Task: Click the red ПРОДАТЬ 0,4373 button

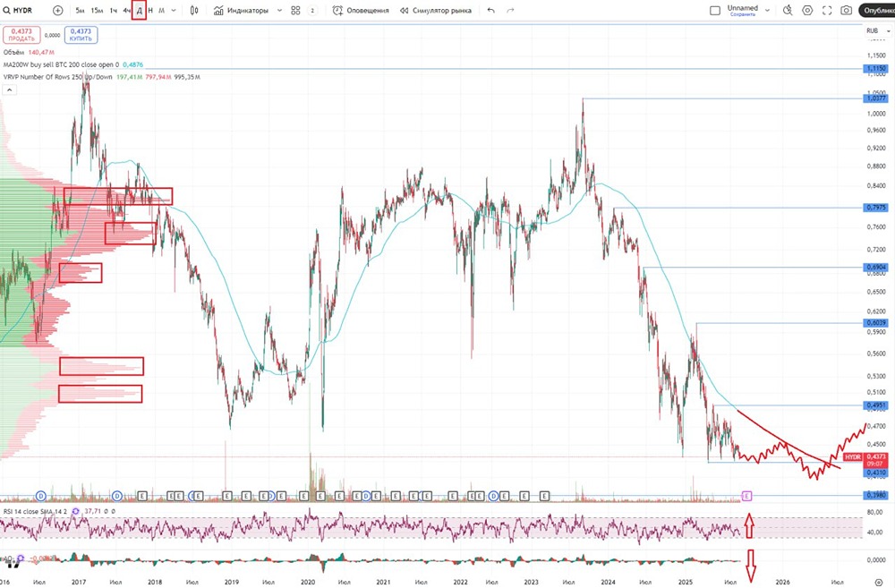Action: pos(21,35)
